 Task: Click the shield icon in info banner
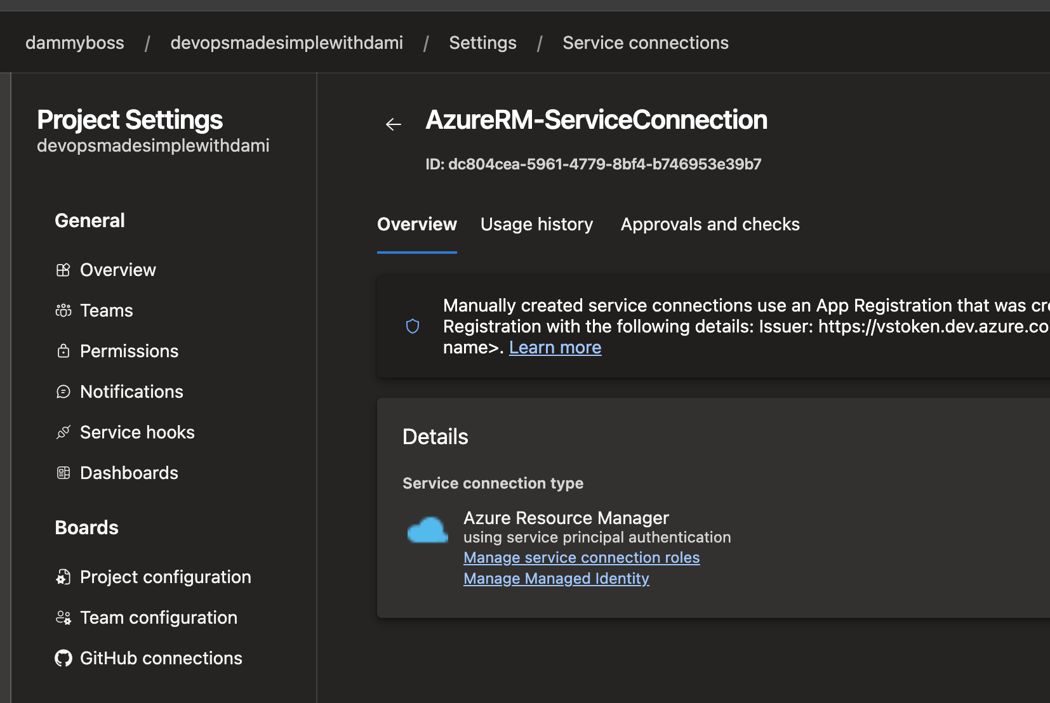[x=413, y=326]
